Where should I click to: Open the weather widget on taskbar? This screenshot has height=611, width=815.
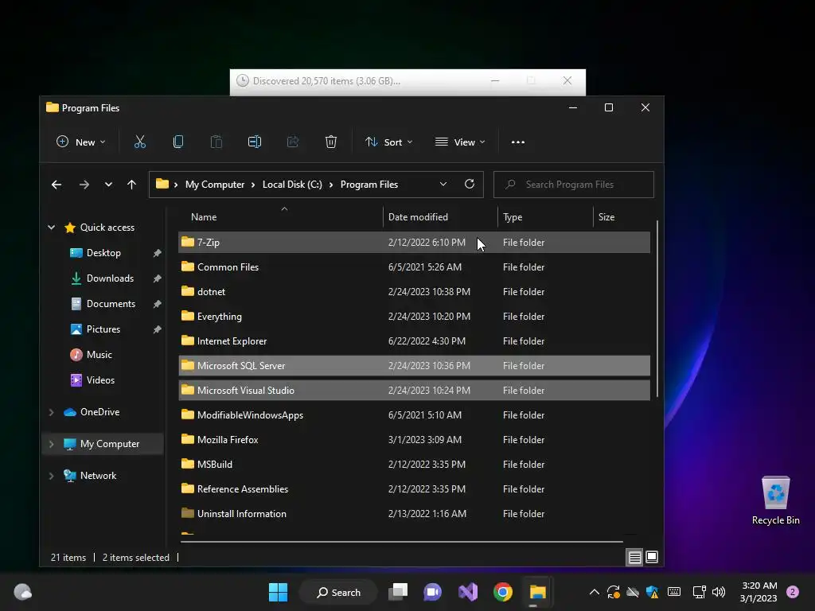pos(22,592)
